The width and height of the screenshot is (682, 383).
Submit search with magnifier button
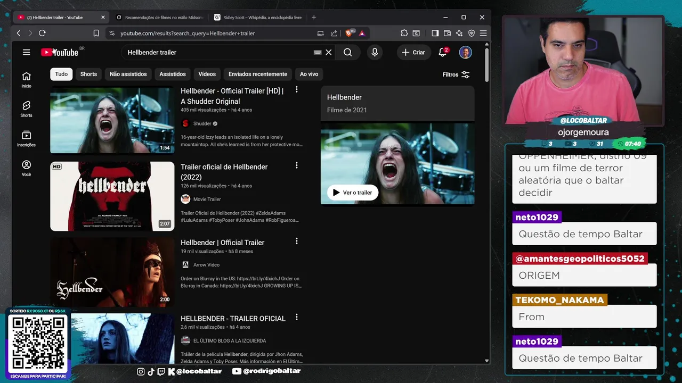point(348,52)
